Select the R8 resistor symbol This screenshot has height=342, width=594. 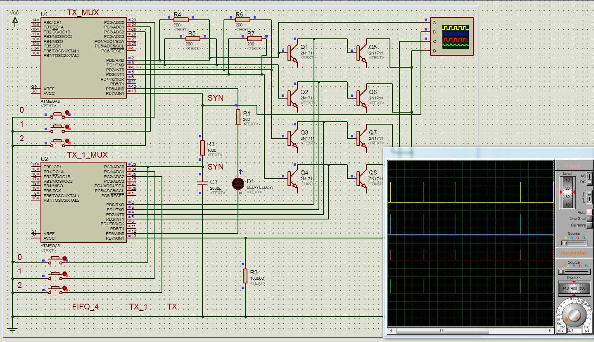245,276
